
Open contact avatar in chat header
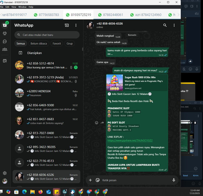(x=90, y=25)
